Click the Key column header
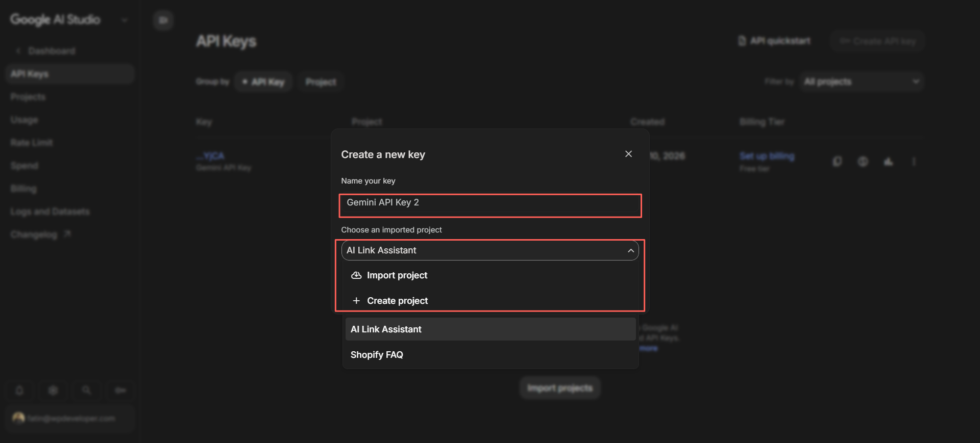Screen dimensions: 980x443 click(x=204, y=122)
